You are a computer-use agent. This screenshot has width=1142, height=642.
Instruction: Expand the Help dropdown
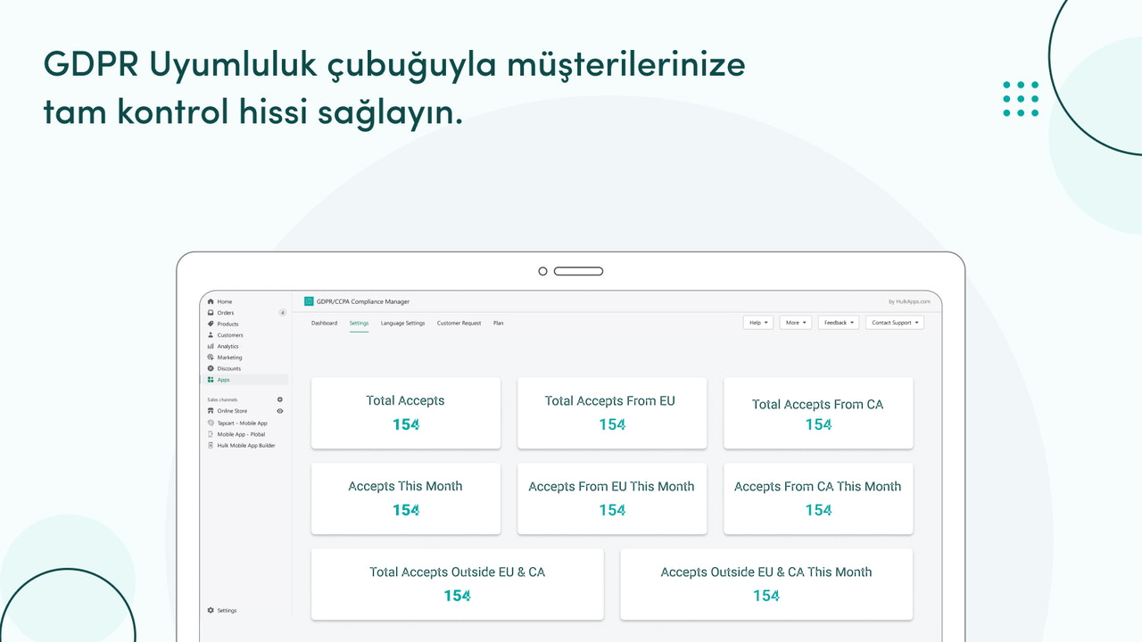(x=758, y=323)
